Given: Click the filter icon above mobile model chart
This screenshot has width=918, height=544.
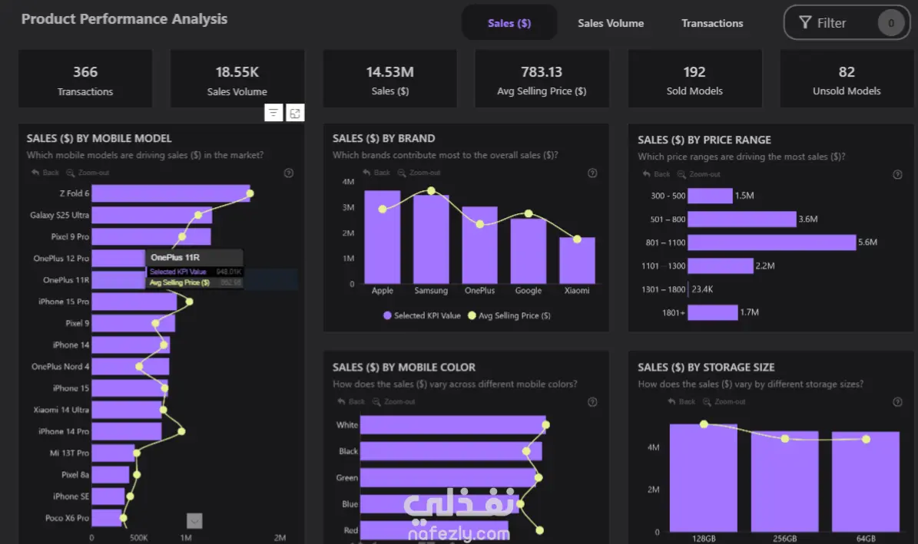Looking at the screenshot, I should (273, 113).
